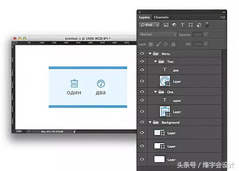Toggle the layer filtering switch
Image resolution: width=239 pixels, height=171 pixels.
coord(207,25)
